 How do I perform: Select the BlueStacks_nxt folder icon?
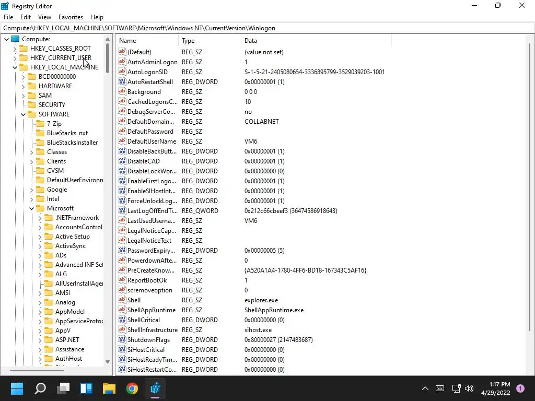coord(40,133)
